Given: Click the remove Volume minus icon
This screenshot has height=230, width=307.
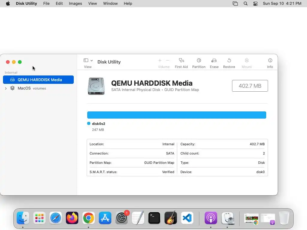Looking at the screenshot, I should (x=168, y=60).
